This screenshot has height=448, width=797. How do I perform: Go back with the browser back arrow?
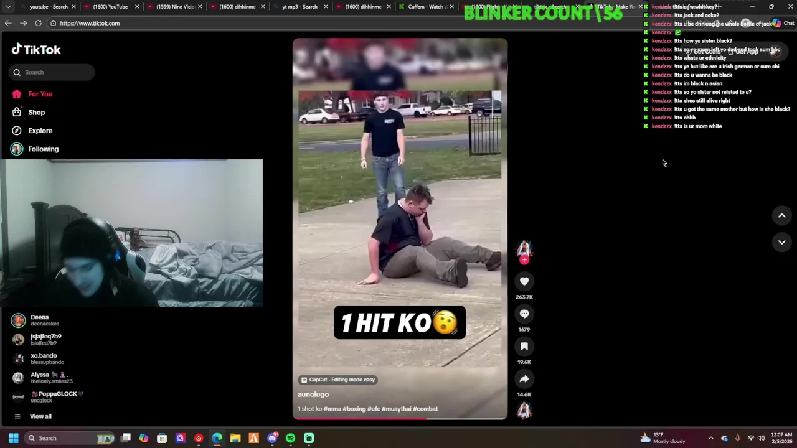click(x=8, y=23)
